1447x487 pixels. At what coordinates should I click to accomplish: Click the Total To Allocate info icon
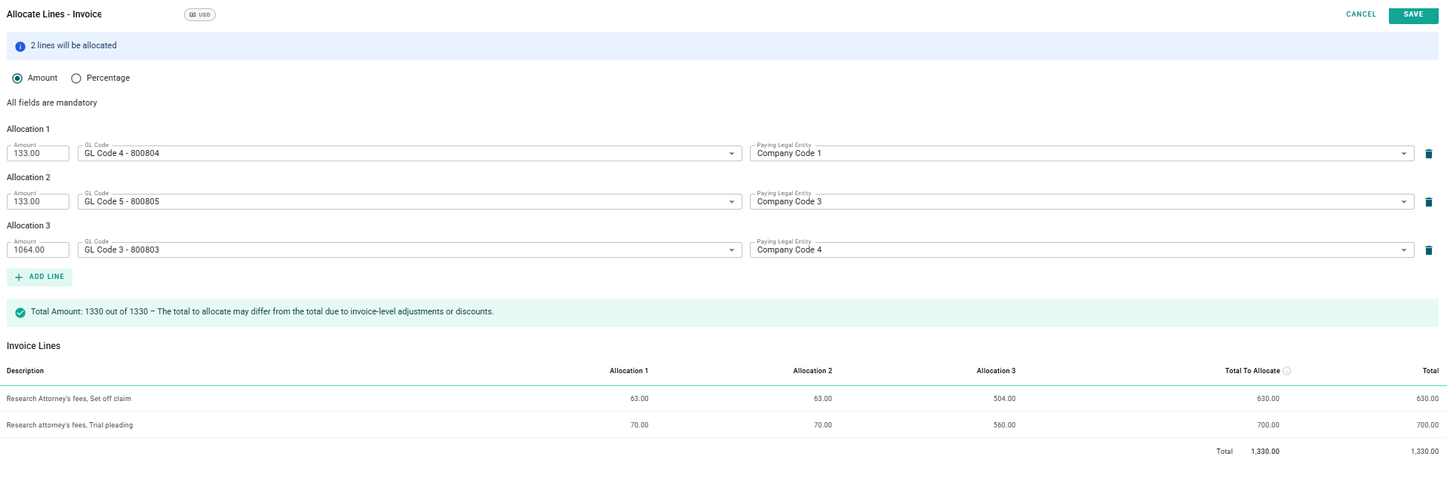[1287, 371]
